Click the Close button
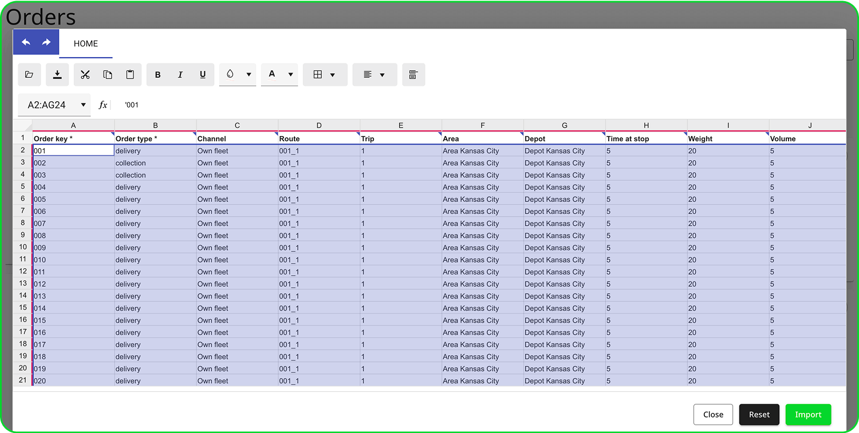Screen dimensions: 859x433 pyautogui.click(x=713, y=415)
